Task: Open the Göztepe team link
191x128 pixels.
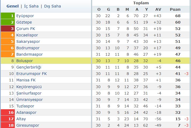Action: (24, 22)
